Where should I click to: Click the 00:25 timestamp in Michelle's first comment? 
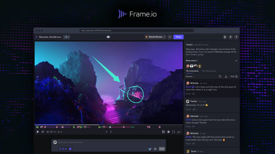pyautogui.click(x=188, y=87)
